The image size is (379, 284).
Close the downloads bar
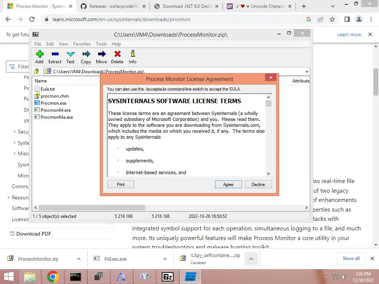coord(372,258)
